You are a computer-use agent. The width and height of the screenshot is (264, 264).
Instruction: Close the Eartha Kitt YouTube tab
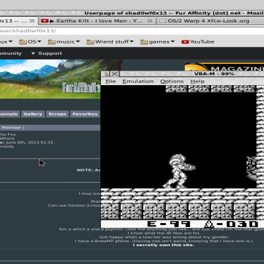point(150,20)
